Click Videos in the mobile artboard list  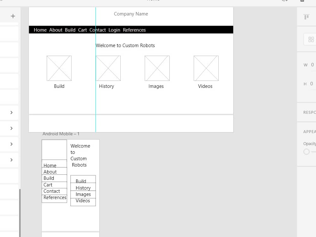tap(82, 201)
